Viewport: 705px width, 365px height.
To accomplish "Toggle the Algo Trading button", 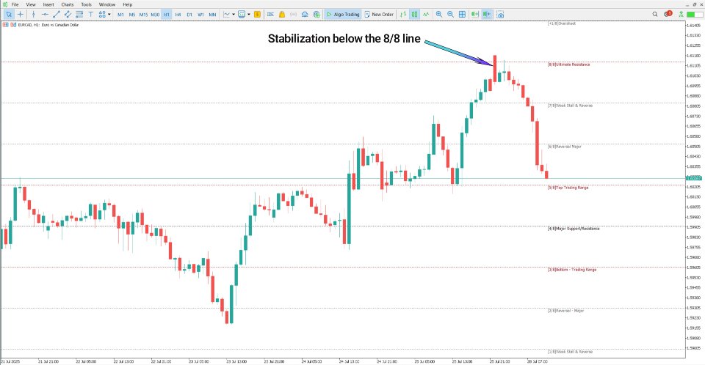I will point(343,15).
